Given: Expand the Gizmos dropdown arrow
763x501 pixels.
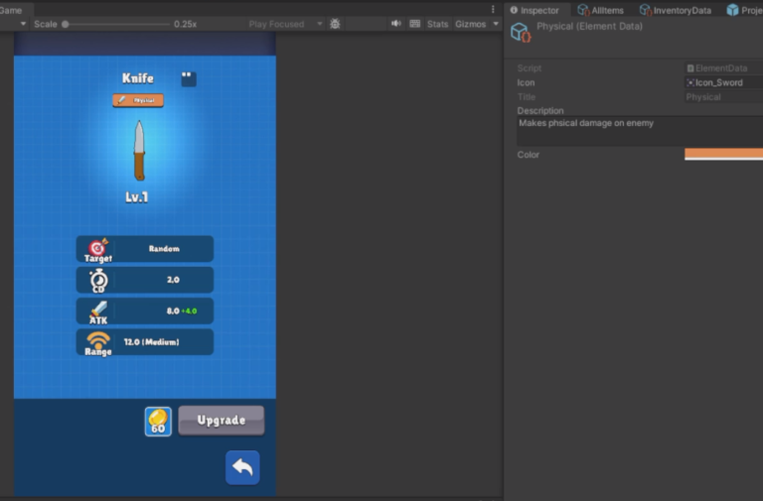Looking at the screenshot, I should click(x=496, y=24).
